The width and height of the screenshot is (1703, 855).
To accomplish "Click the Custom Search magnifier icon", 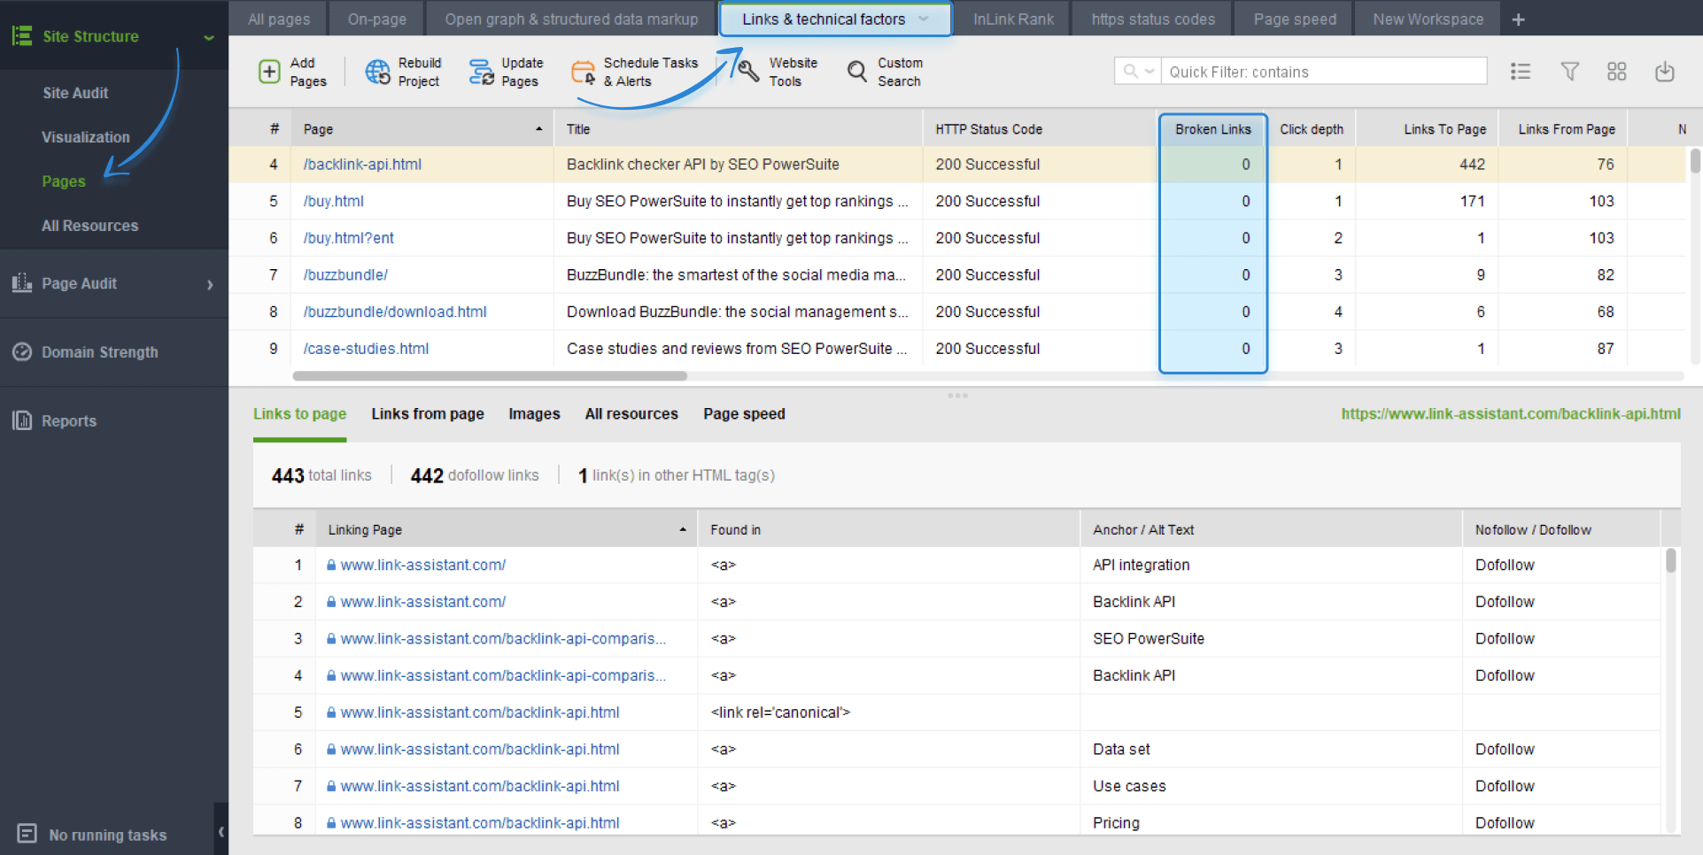I will [x=856, y=72].
